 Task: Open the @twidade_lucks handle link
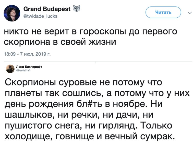click(41, 16)
